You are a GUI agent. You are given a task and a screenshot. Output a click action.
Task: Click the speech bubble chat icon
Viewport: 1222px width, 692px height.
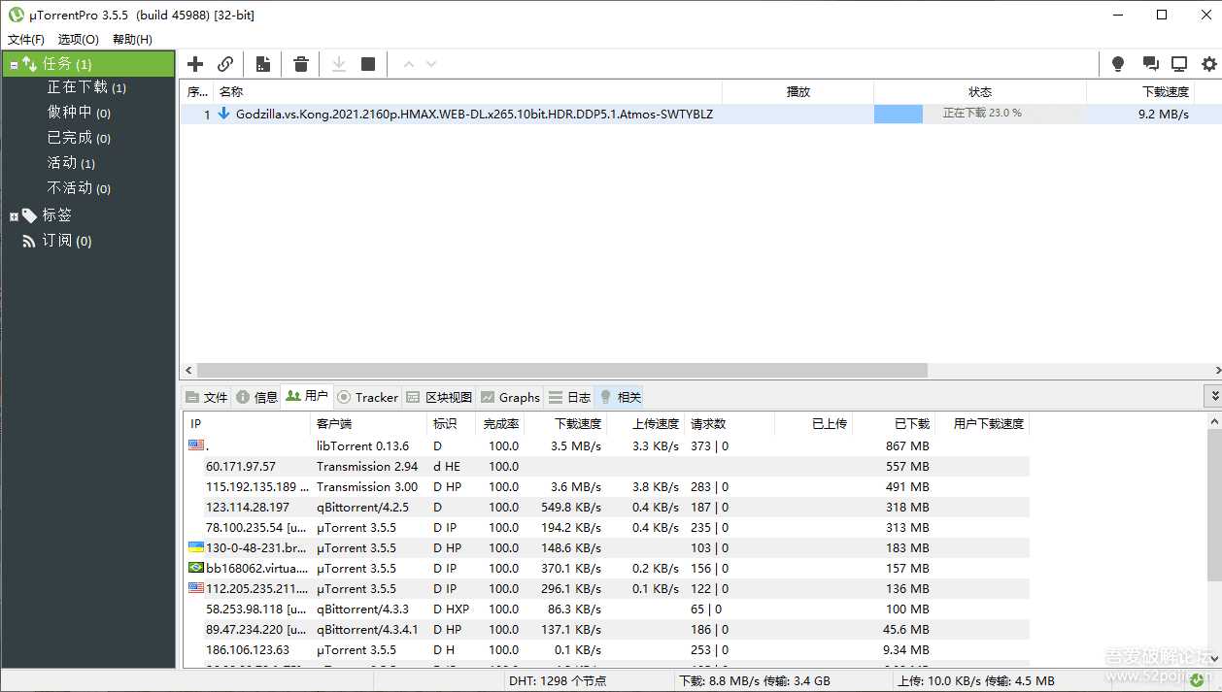tap(1150, 63)
